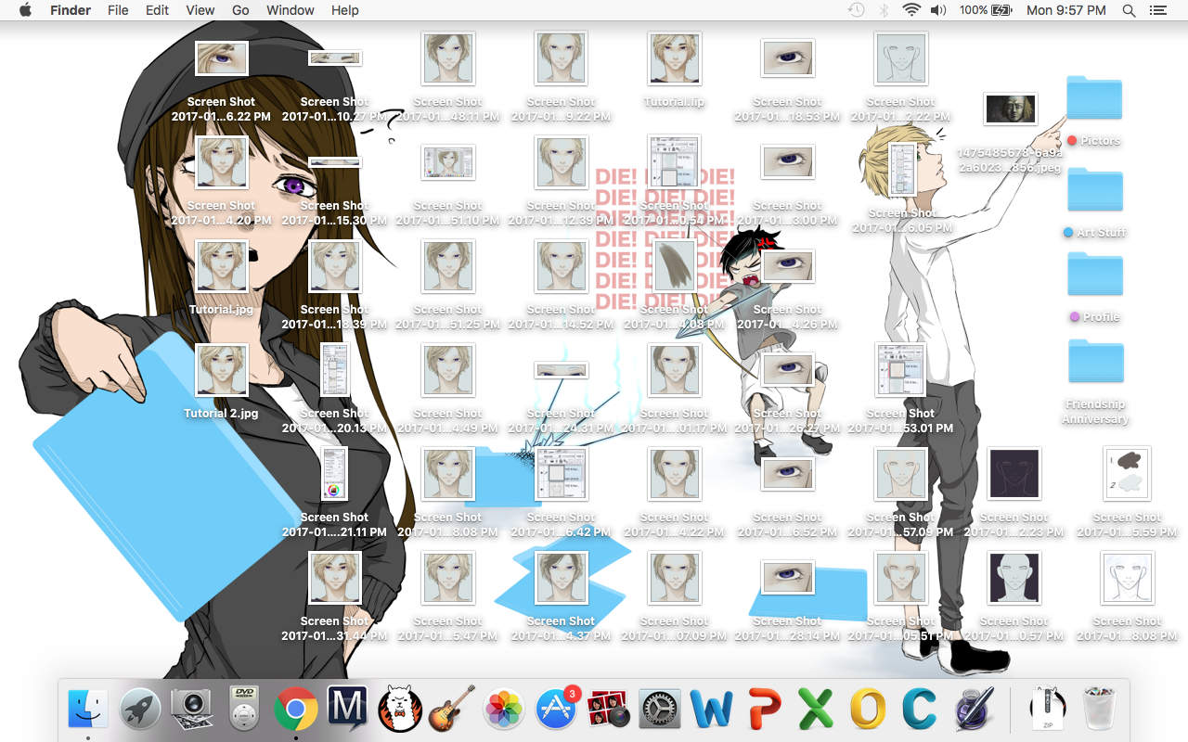The image size is (1188, 742).
Task: Click the volume speaker icon
Action: [x=938, y=10]
